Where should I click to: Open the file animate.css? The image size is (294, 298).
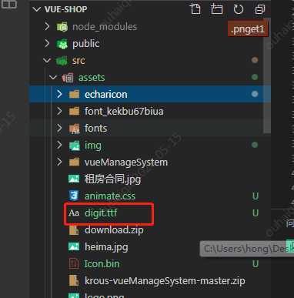110,196
